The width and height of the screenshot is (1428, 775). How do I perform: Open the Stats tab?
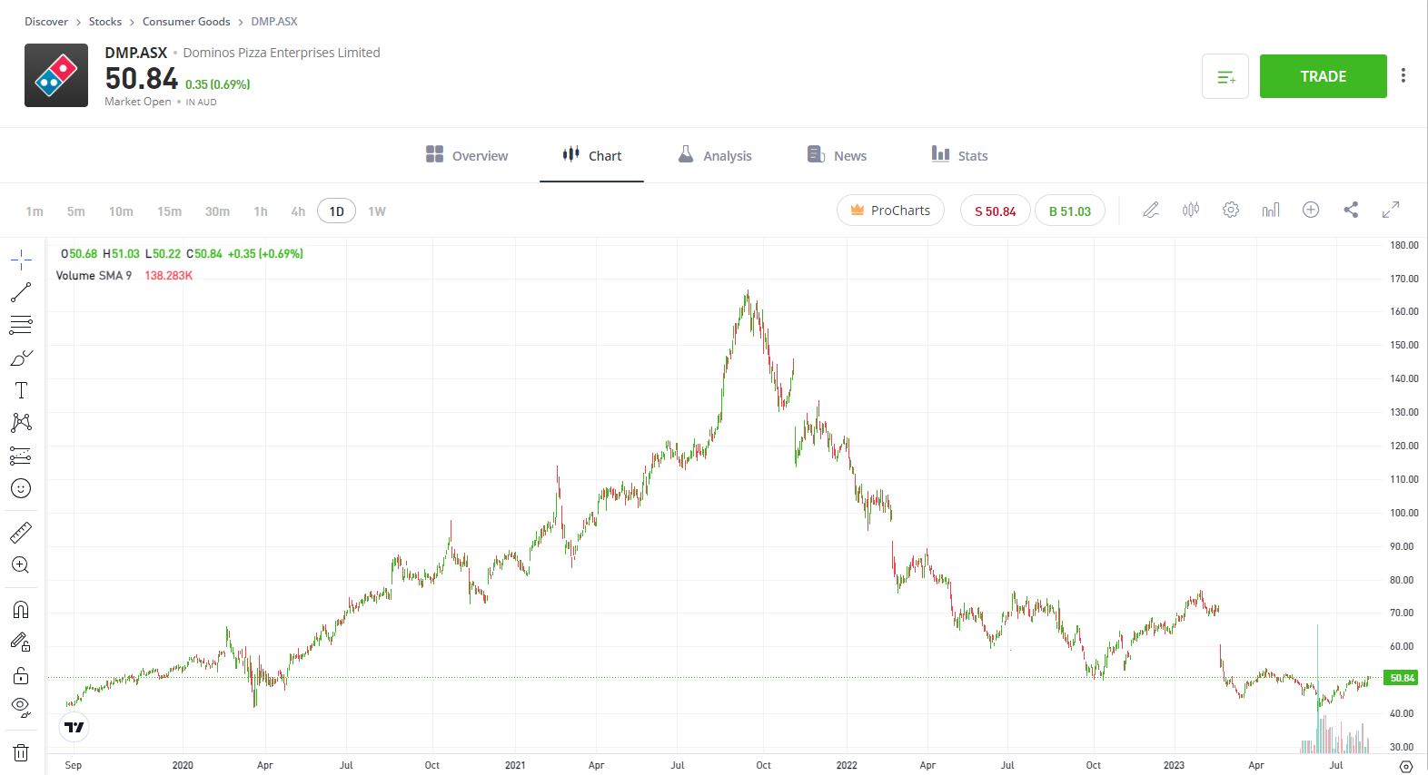point(959,155)
